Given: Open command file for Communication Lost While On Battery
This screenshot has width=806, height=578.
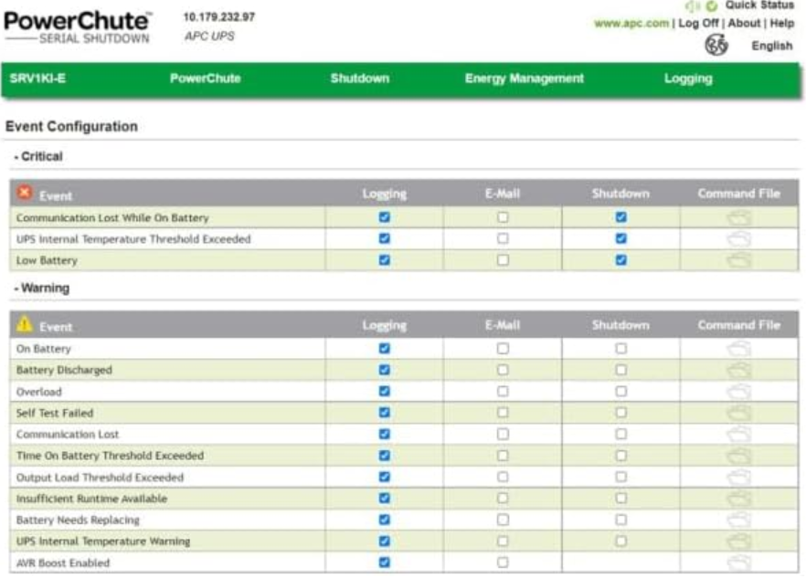Looking at the screenshot, I should coord(738,218).
